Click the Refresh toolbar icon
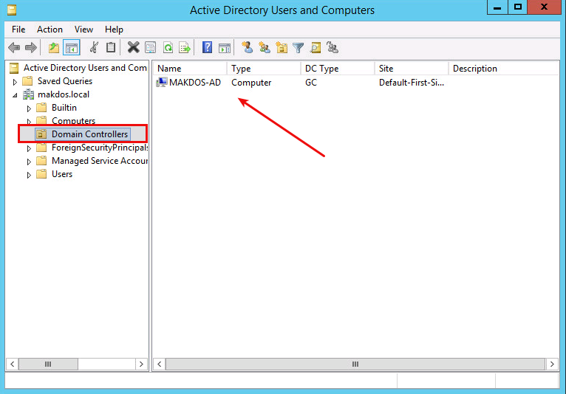The height and width of the screenshot is (394, 566). (168, 47)
